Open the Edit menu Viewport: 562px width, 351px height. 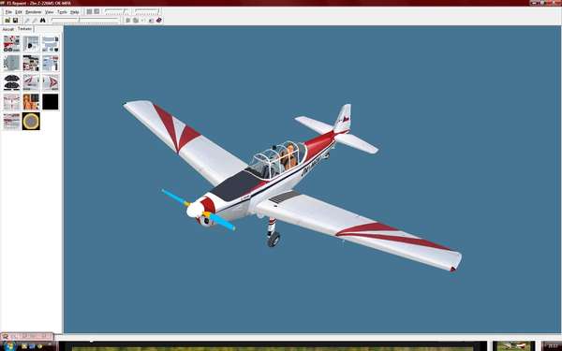pos(19,12)
